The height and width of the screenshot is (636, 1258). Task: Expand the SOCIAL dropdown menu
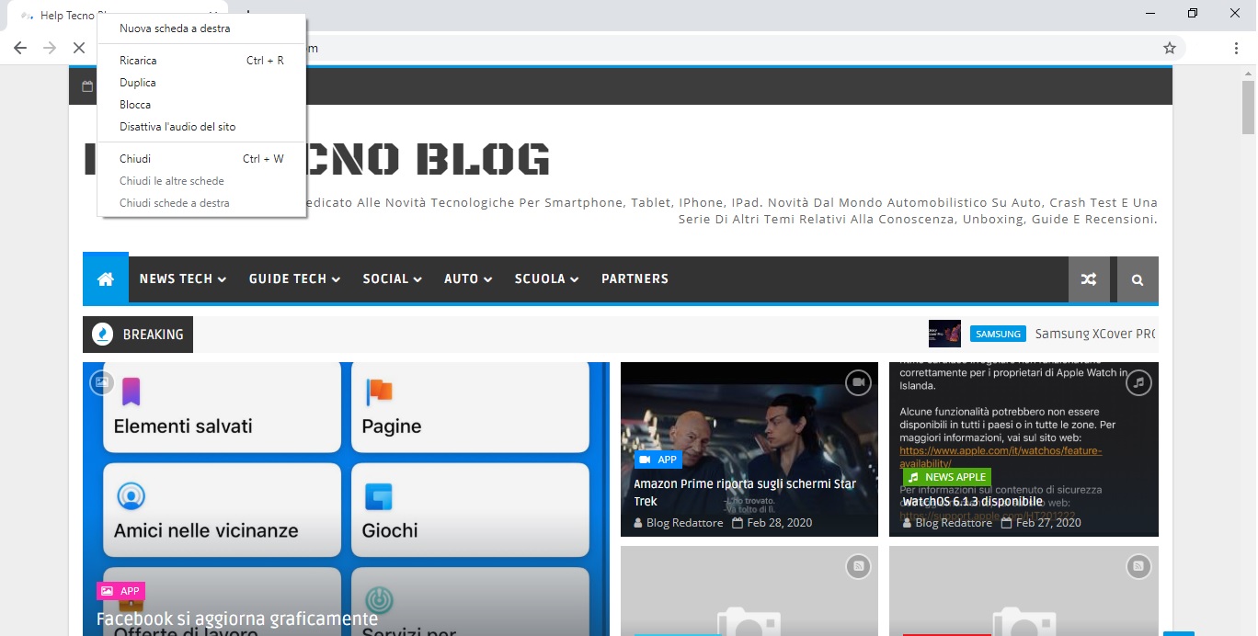click(393, 279)
